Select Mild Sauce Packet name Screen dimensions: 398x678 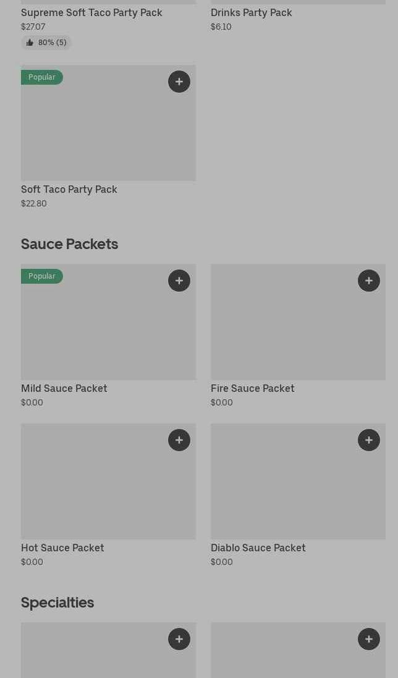pos(64,388)
